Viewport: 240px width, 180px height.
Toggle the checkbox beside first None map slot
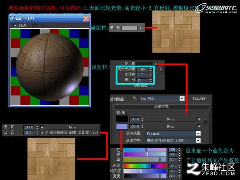pyautogui.click(x=199, y=119)
